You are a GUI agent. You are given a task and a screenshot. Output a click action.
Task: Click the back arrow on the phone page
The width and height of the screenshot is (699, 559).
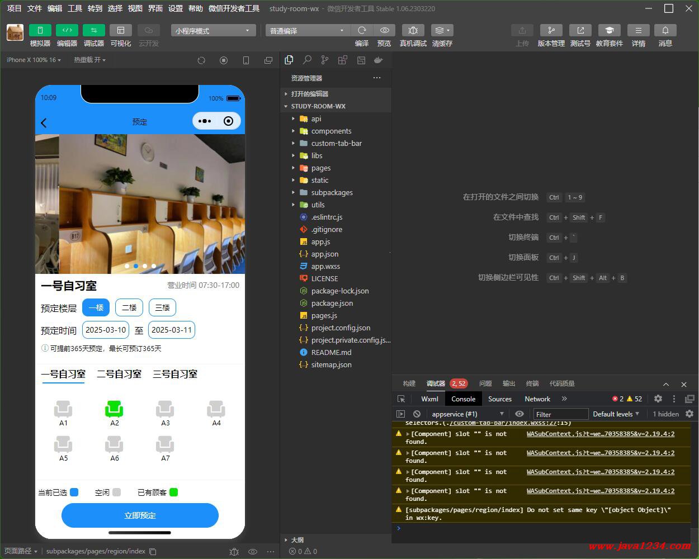tap(44, 122)
